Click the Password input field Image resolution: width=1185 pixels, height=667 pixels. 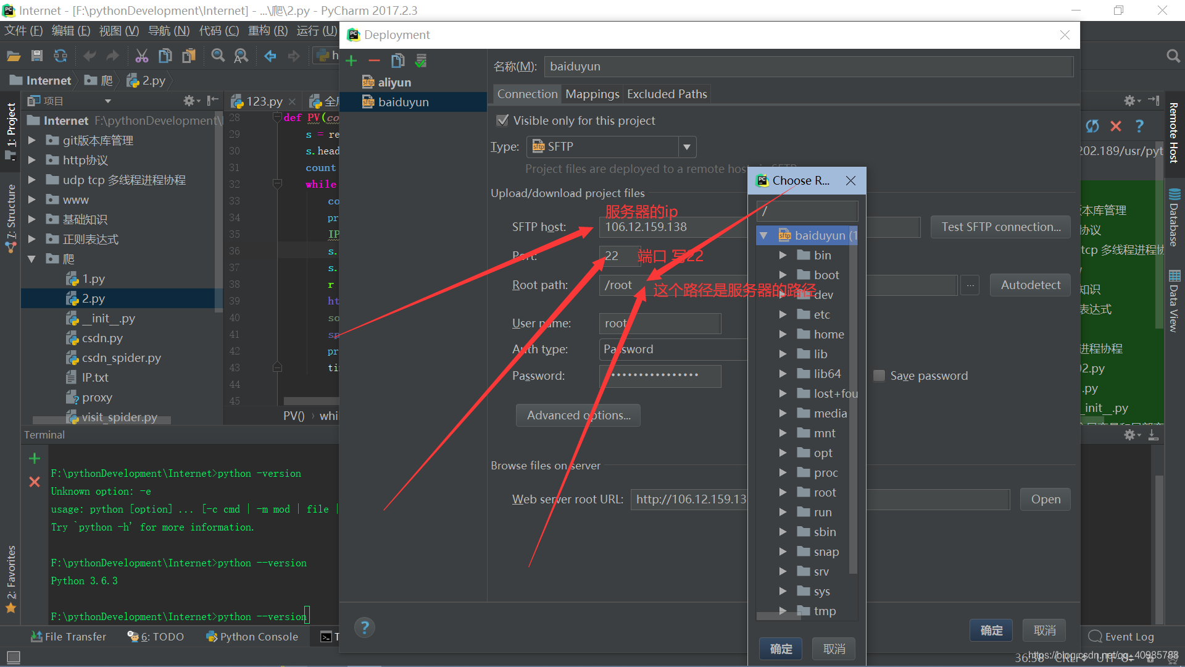[660, 376]
